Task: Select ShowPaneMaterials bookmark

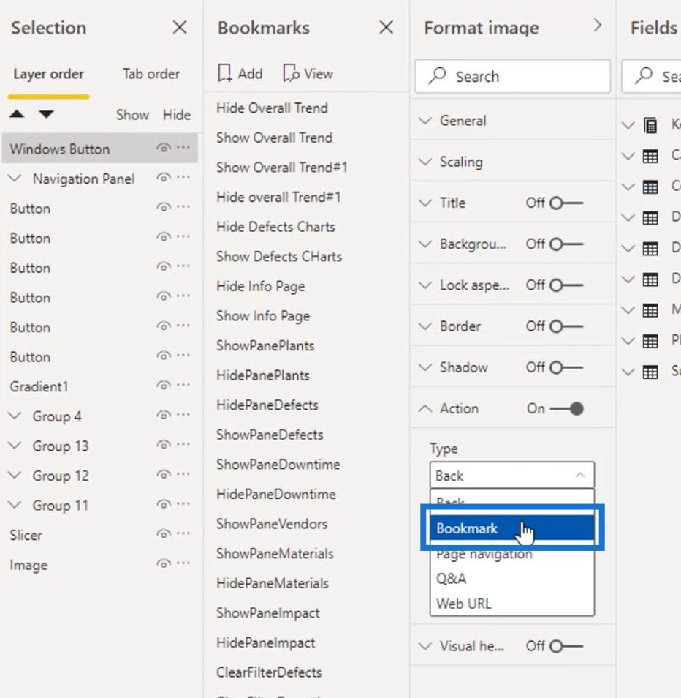Action: [x=275, y=553]
